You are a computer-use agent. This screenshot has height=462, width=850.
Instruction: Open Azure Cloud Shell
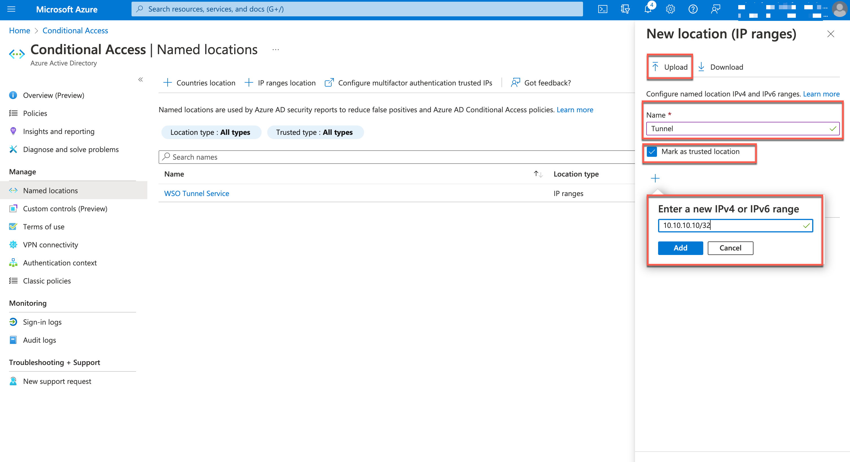tap(603, 9)
